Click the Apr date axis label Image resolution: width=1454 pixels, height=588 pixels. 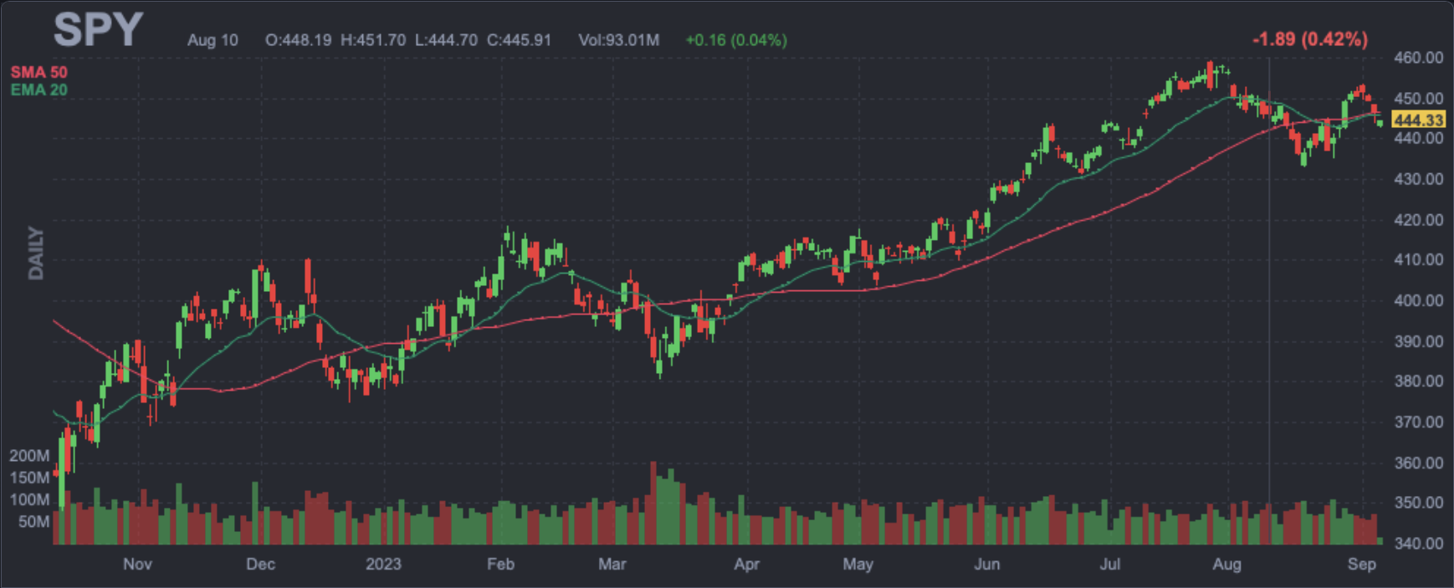[746, 565]
